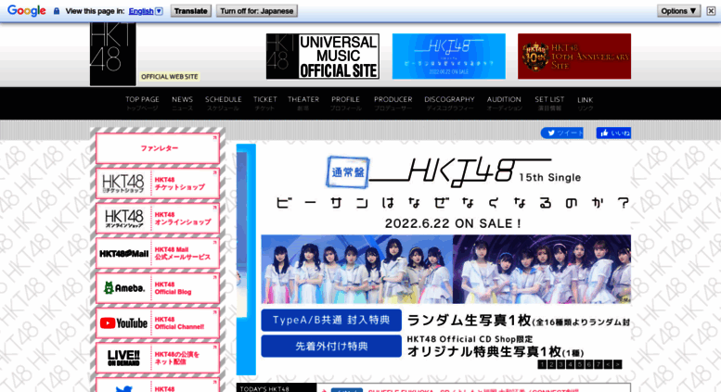Open the PROFILE menu item

345,103
